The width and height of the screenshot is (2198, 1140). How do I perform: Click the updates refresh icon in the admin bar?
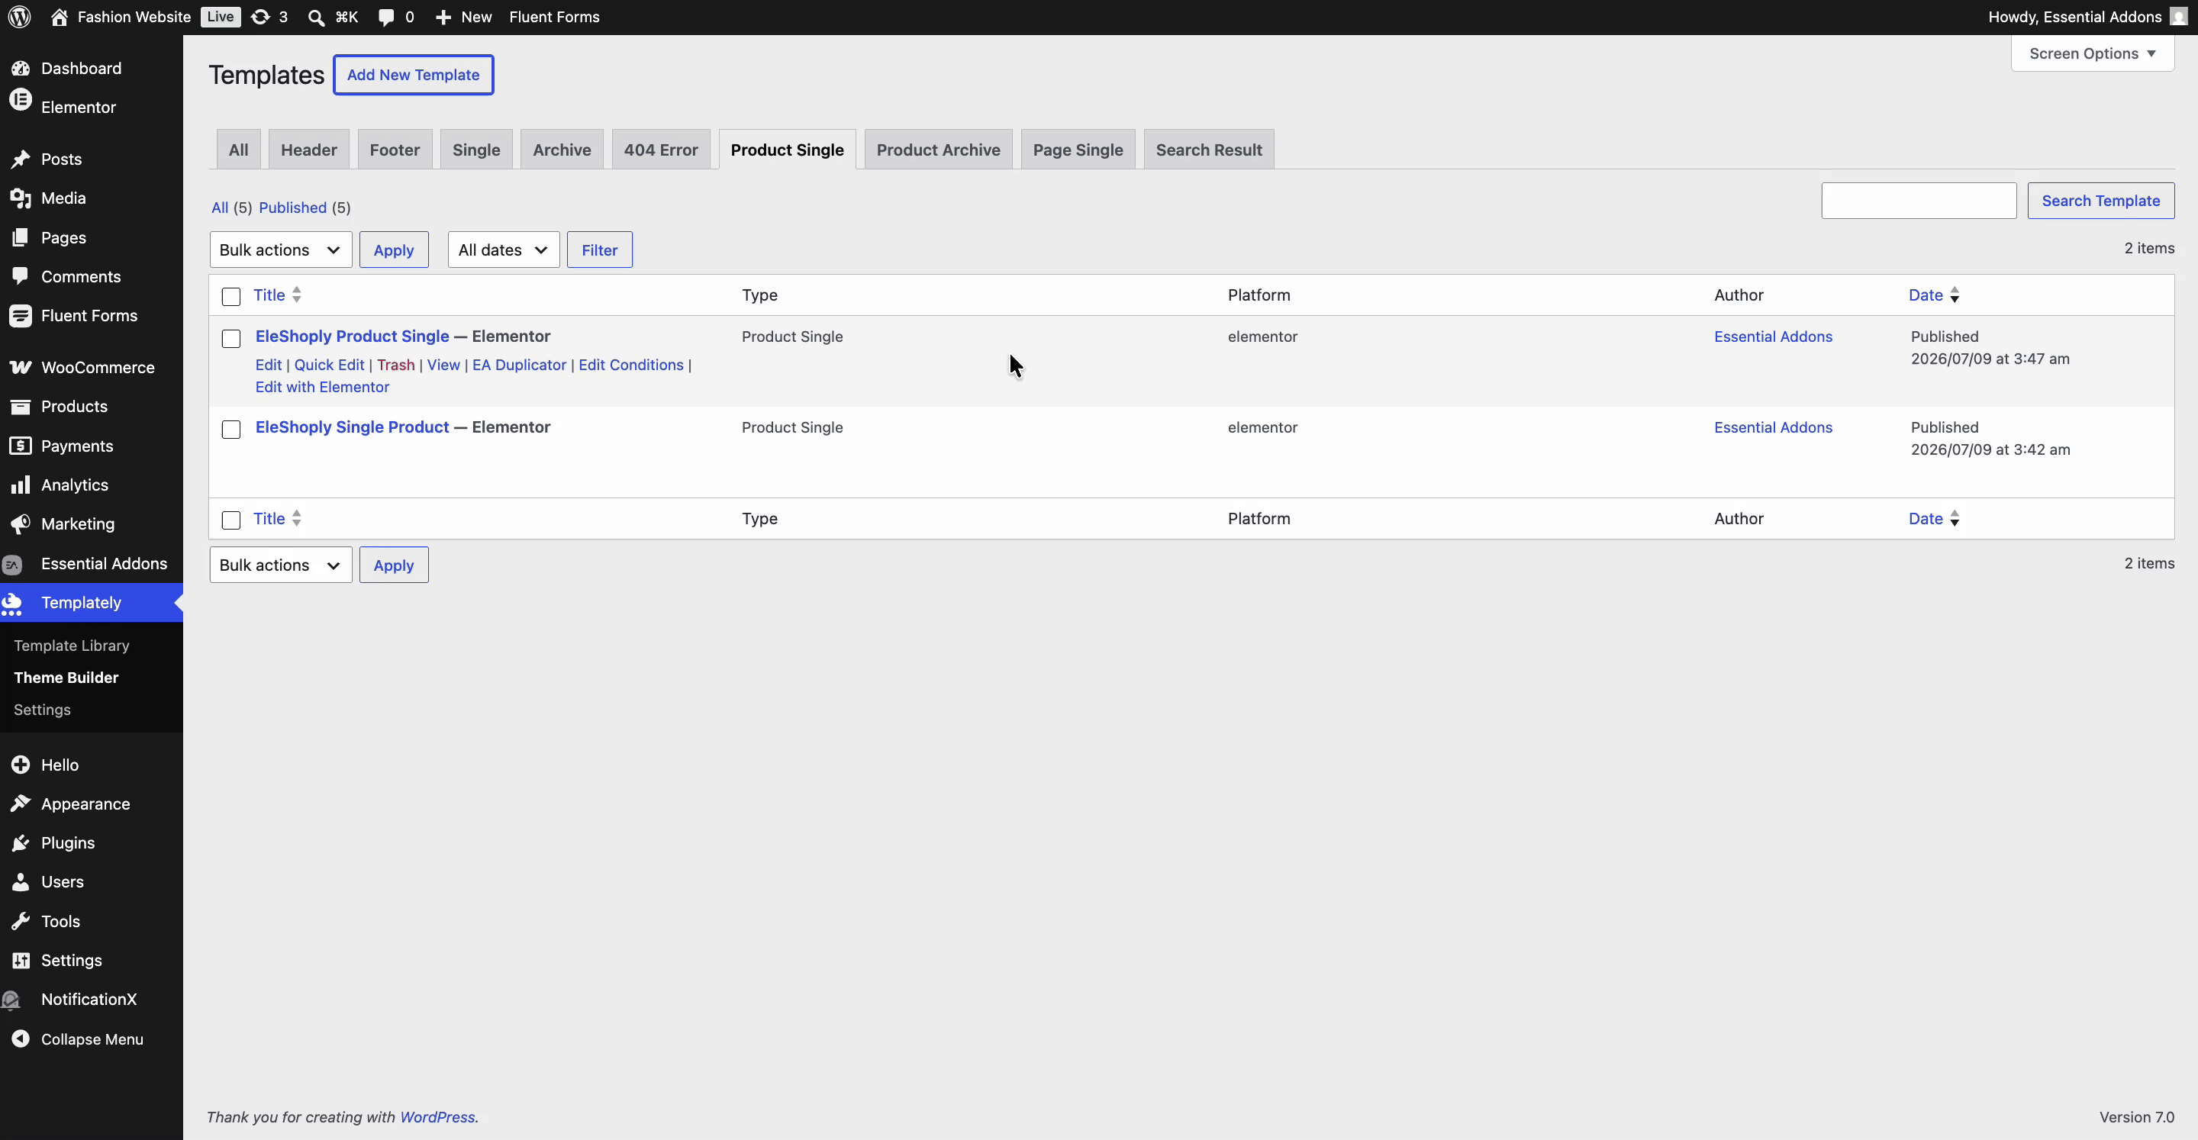pos(260,17)
